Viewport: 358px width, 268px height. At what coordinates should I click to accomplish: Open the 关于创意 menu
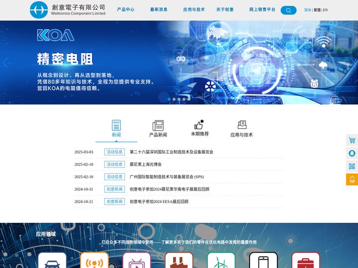coord(225,9)
